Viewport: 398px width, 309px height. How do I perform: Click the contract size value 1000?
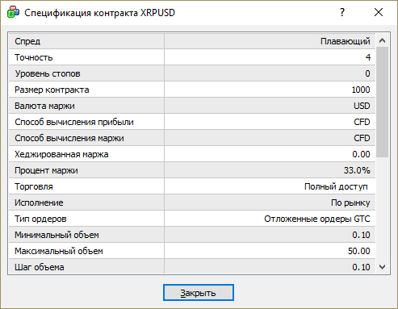(361, 90)
